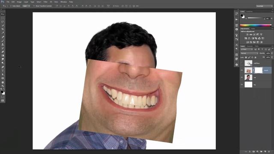
Task: Select the Path Selection tool
Action: pyautogui.click(x=3, y=74)
